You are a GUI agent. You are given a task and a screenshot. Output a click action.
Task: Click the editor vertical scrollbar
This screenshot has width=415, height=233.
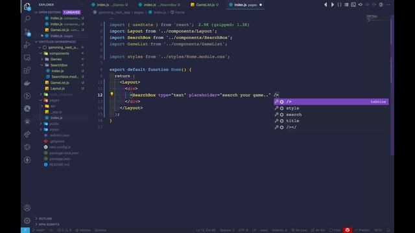pyautogui.click(x=392, y=85)
